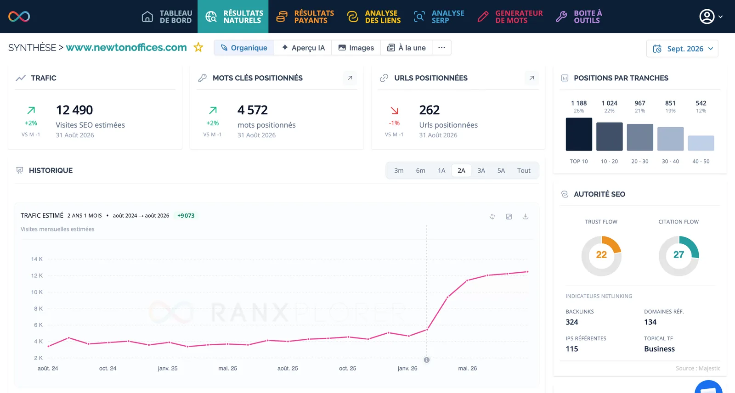Click the www.newtonoffices.com domain link
Screen dimensions: 735x393
tap(126, 47)
